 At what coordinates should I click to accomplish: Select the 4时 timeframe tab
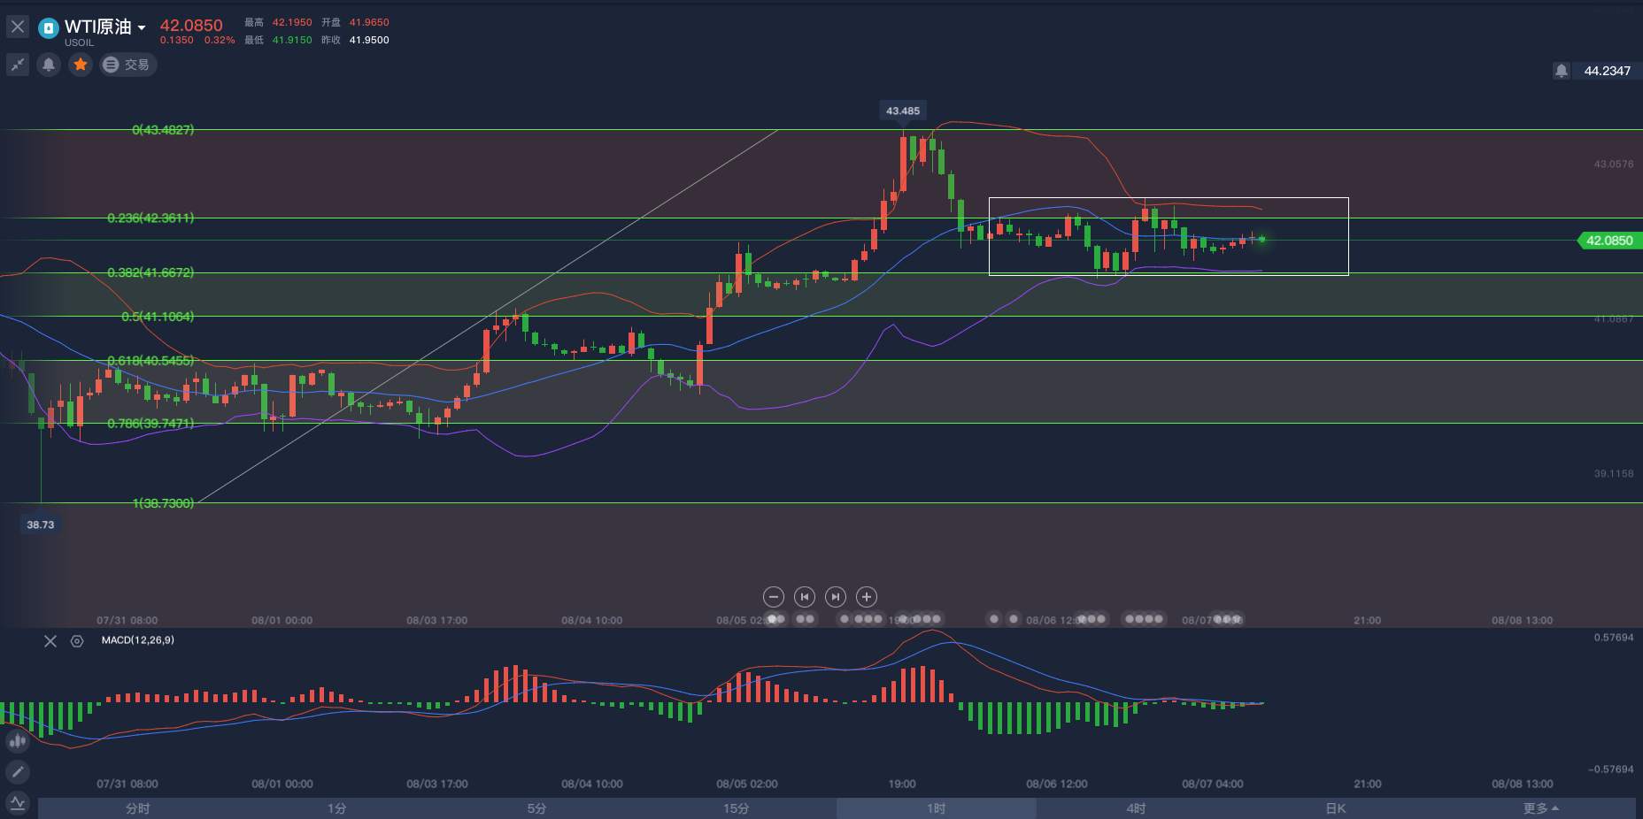pyautogui.click(x=1136, y=808)
